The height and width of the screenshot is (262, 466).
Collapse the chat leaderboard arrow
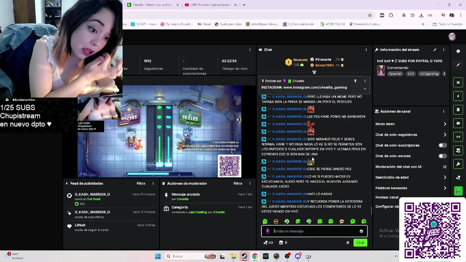314,72
